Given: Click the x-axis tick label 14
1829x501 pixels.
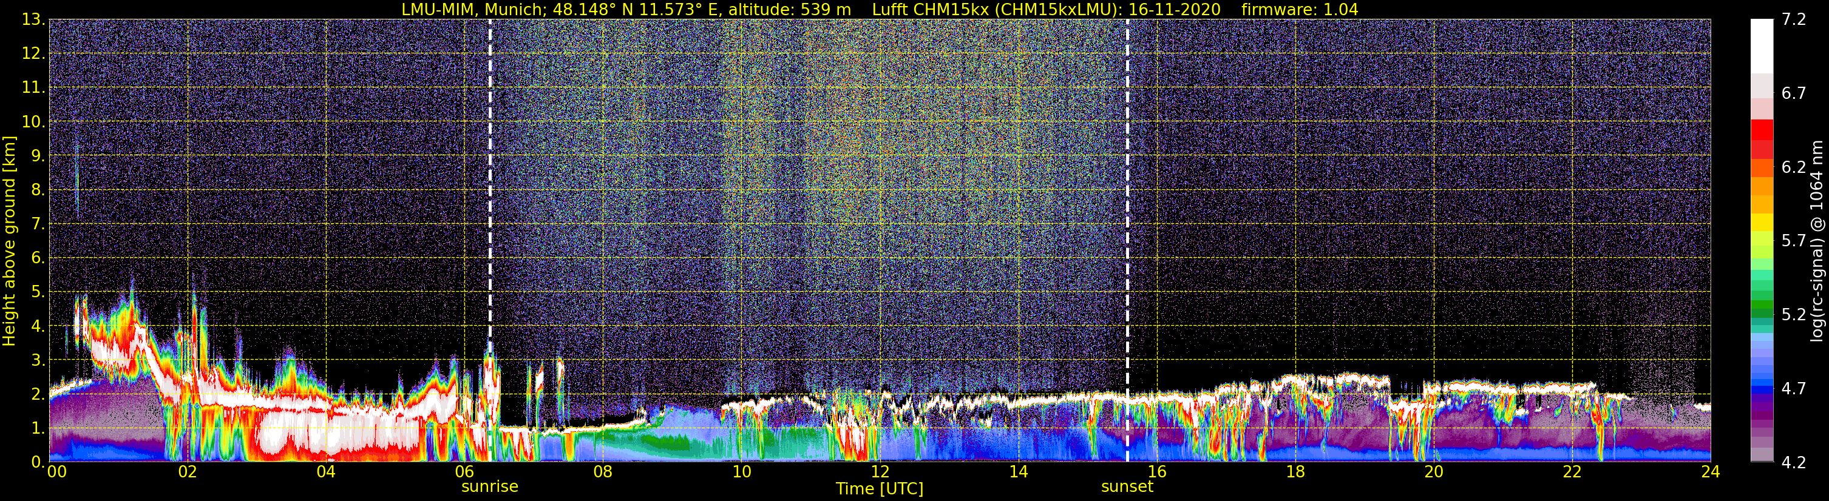Looking at the screenshot, I should pos(1018,472).
